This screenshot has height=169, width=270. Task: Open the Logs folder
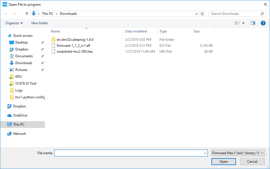19,90
